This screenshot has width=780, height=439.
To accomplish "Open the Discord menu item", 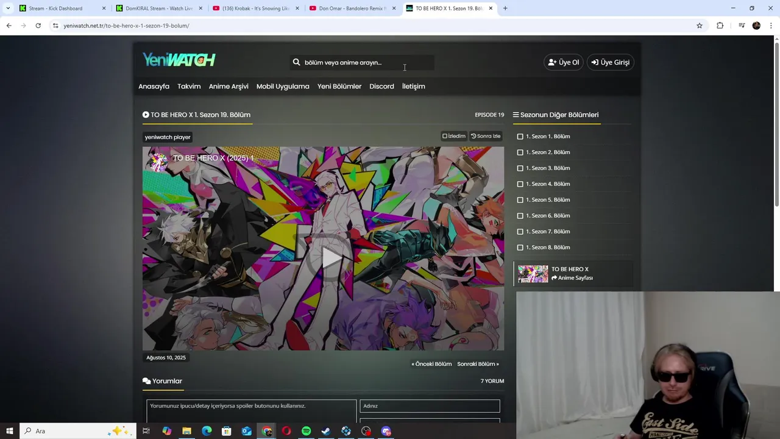I will coord(381,86).
